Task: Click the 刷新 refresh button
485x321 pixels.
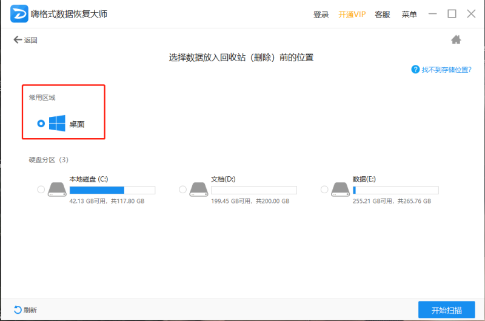Action: click(x=25, y=310)
